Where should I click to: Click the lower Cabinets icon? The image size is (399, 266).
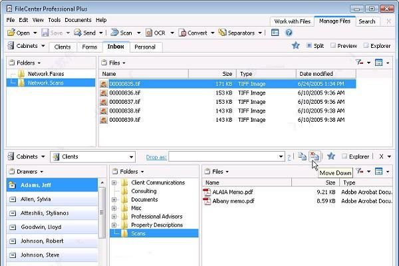tap(11, 156)
